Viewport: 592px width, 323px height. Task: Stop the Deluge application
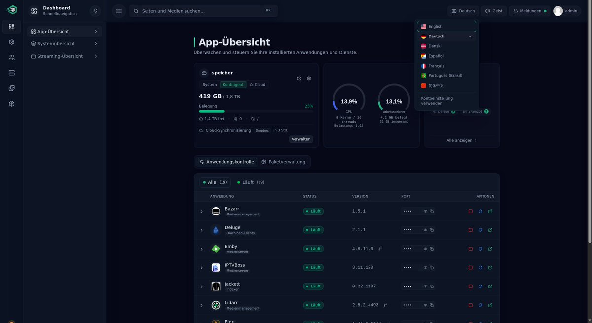click(x=471, y=230)
